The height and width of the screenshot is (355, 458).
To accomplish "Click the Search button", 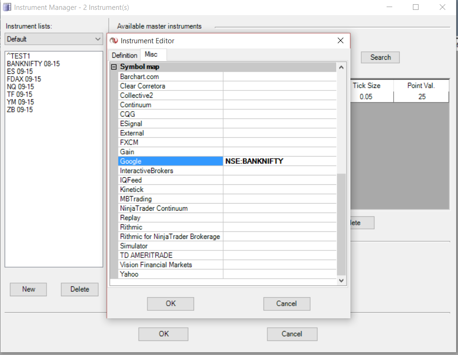I will pos(380,57).
